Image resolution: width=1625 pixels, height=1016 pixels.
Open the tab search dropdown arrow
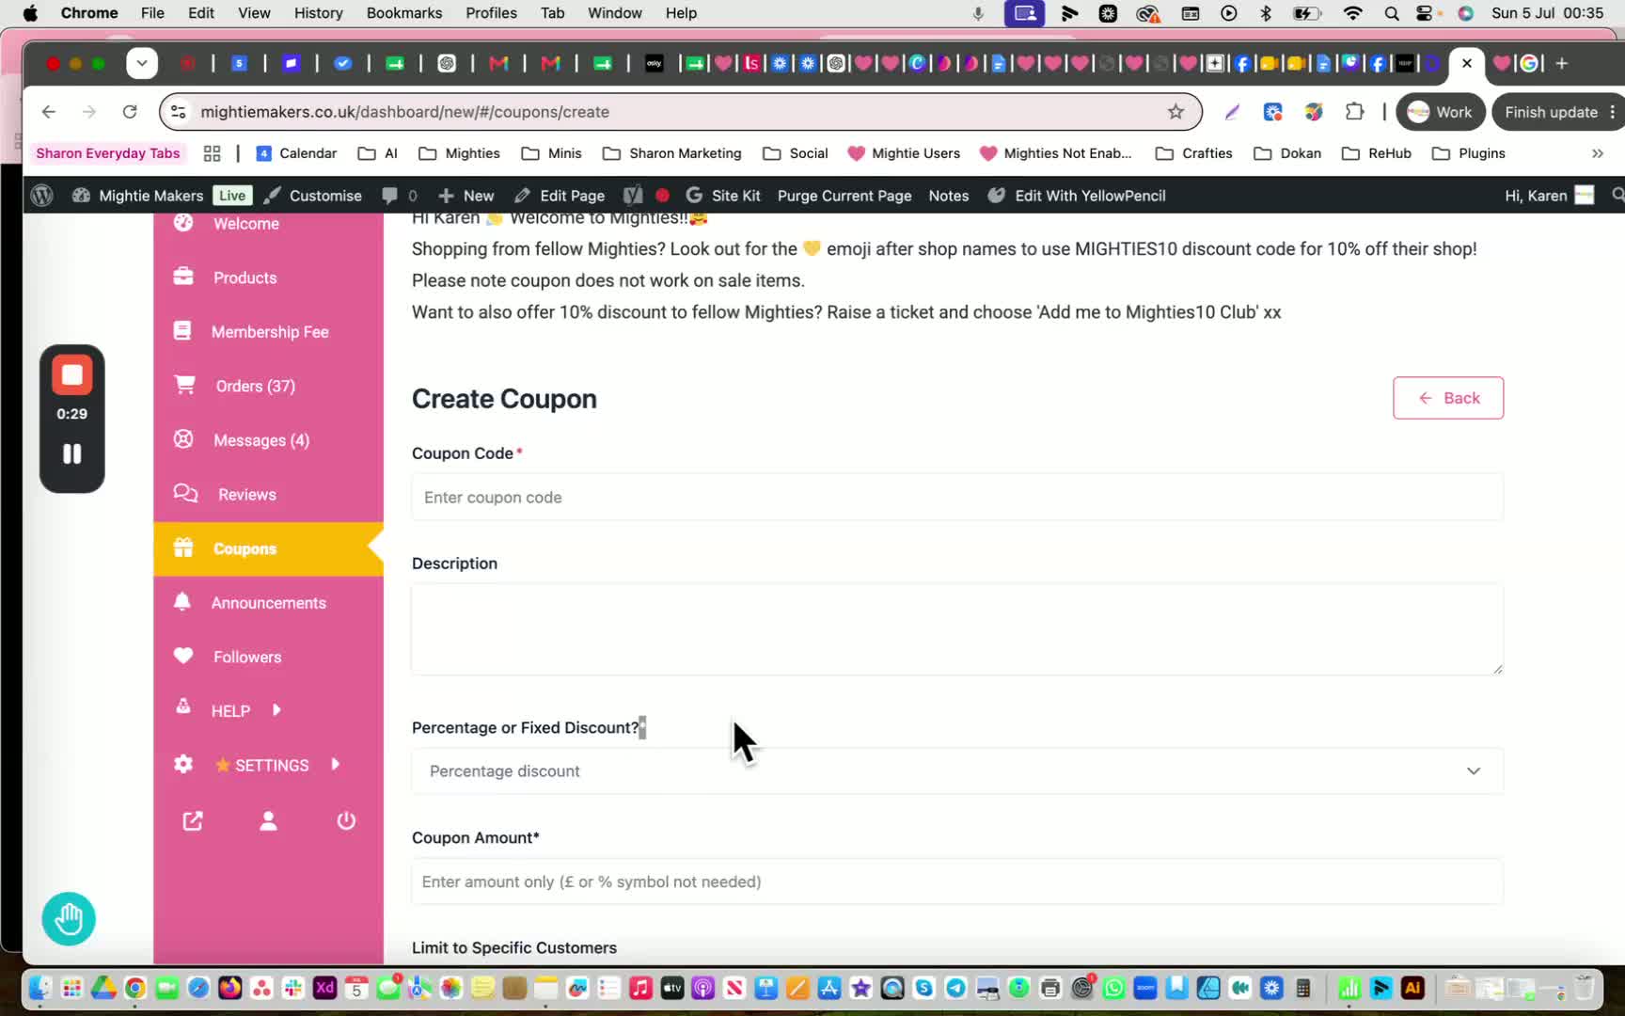point(142,63)
